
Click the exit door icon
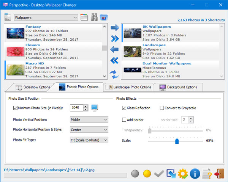[219, 174]
